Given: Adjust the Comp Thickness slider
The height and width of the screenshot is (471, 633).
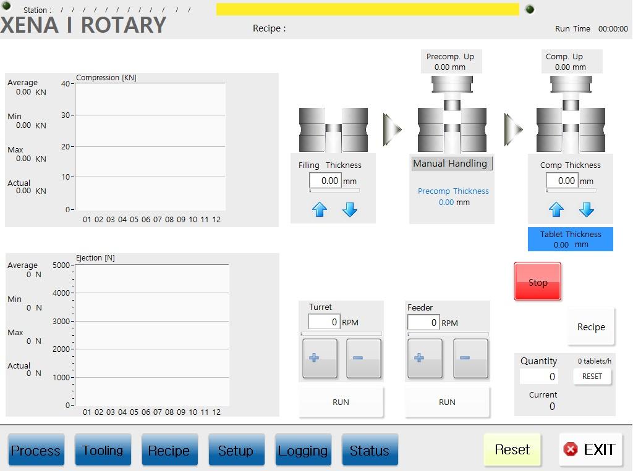Looking at the screenshot, I should click(571, 190).
